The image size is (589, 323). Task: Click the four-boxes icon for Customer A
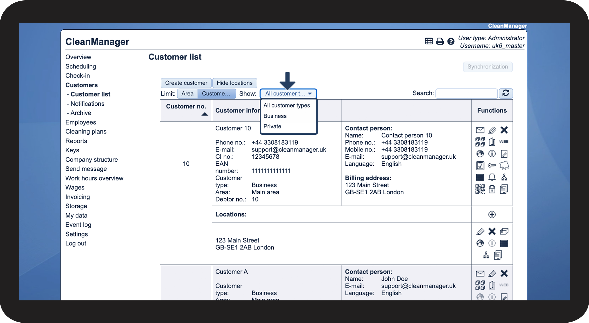480,285
